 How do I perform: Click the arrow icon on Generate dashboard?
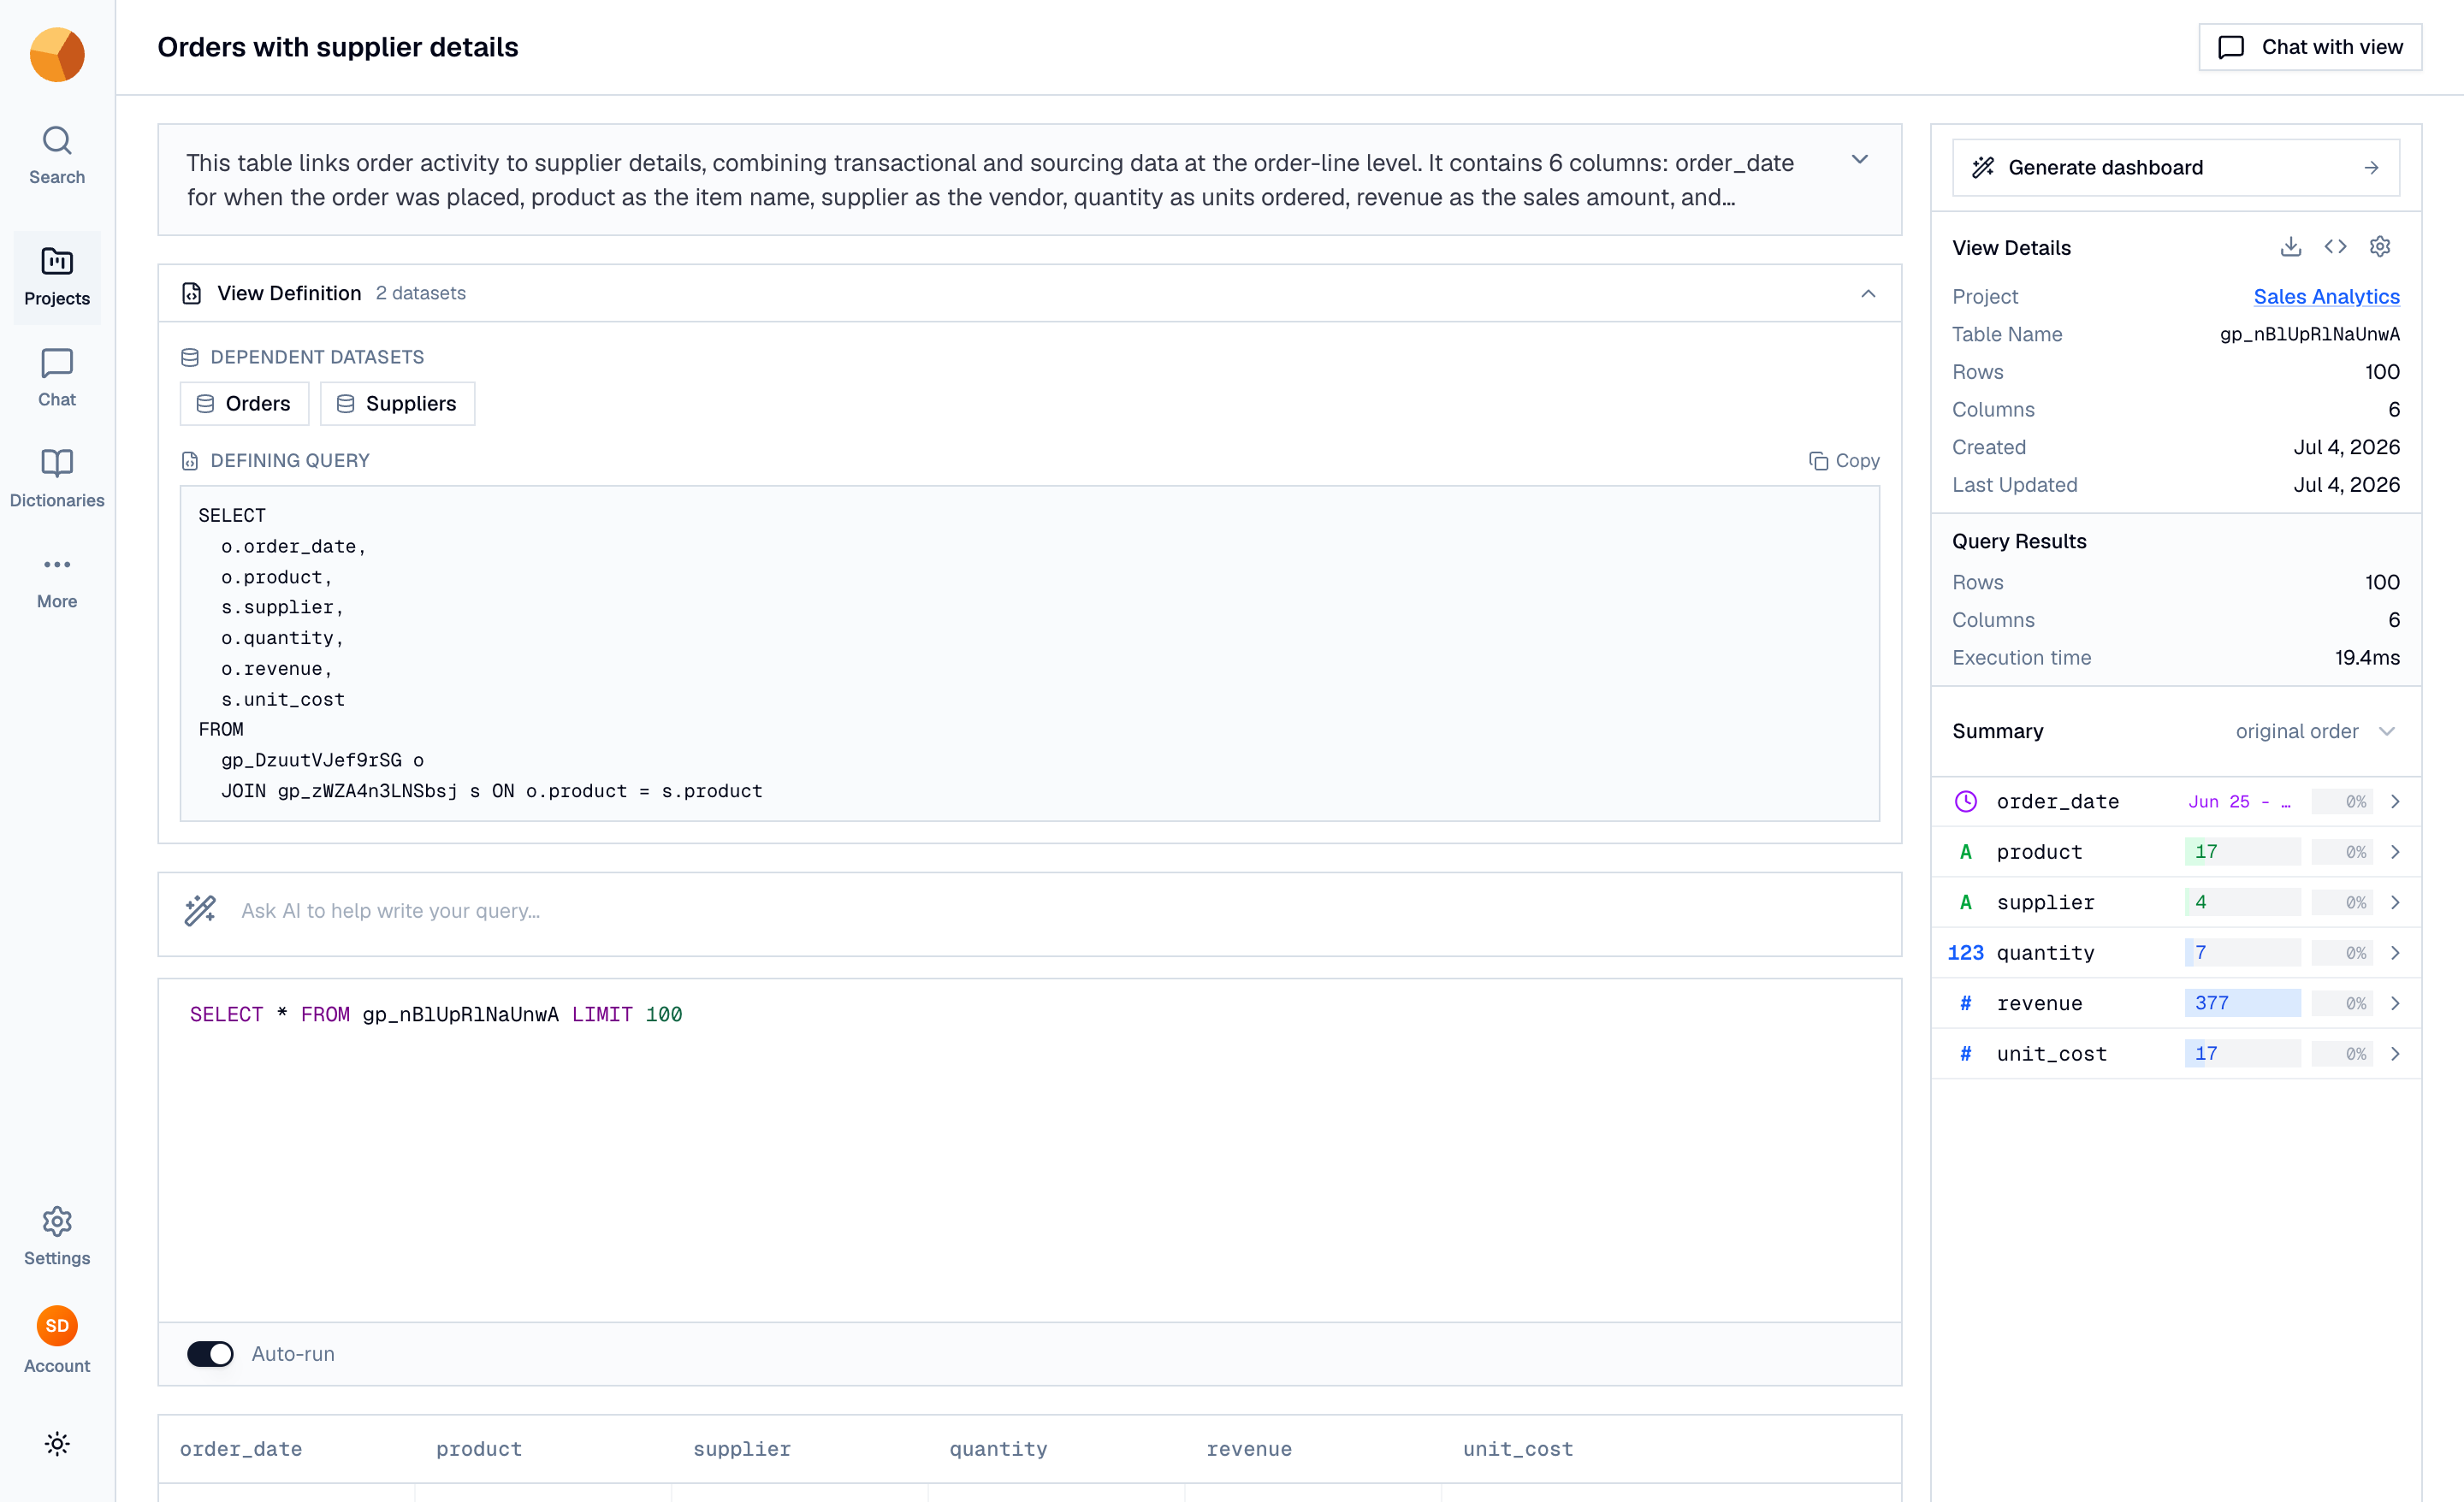tap(2371, 168)
